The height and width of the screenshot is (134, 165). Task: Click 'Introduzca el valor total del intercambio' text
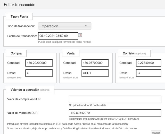point(68,124)
